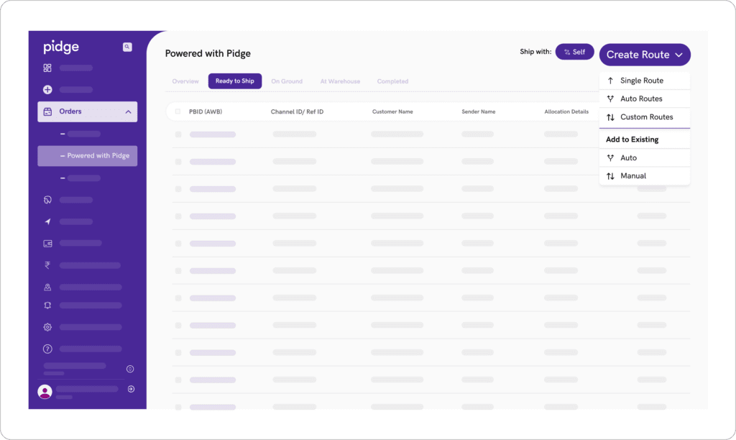
Task: Open the person location icon in sidebar
Action: point(47,287)
